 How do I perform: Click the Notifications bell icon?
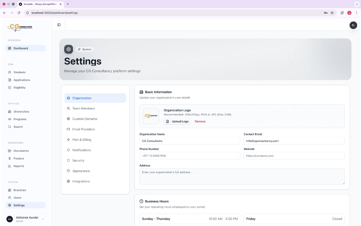[68, 150]
